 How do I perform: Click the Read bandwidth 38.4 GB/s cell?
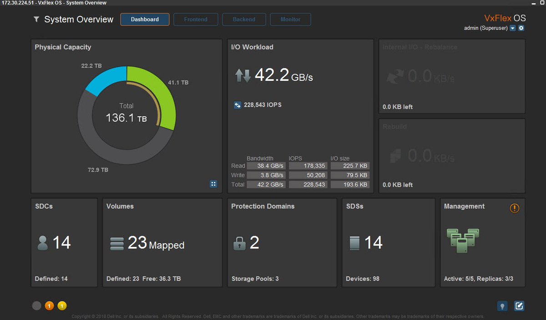tap(266, 166)
